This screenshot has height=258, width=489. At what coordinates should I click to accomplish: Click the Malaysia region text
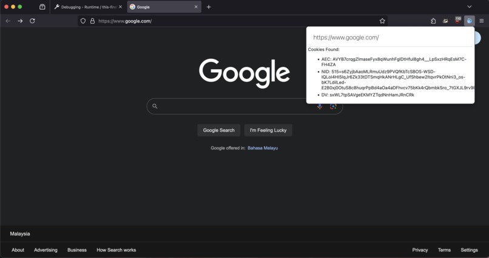(x=20, y=234)
